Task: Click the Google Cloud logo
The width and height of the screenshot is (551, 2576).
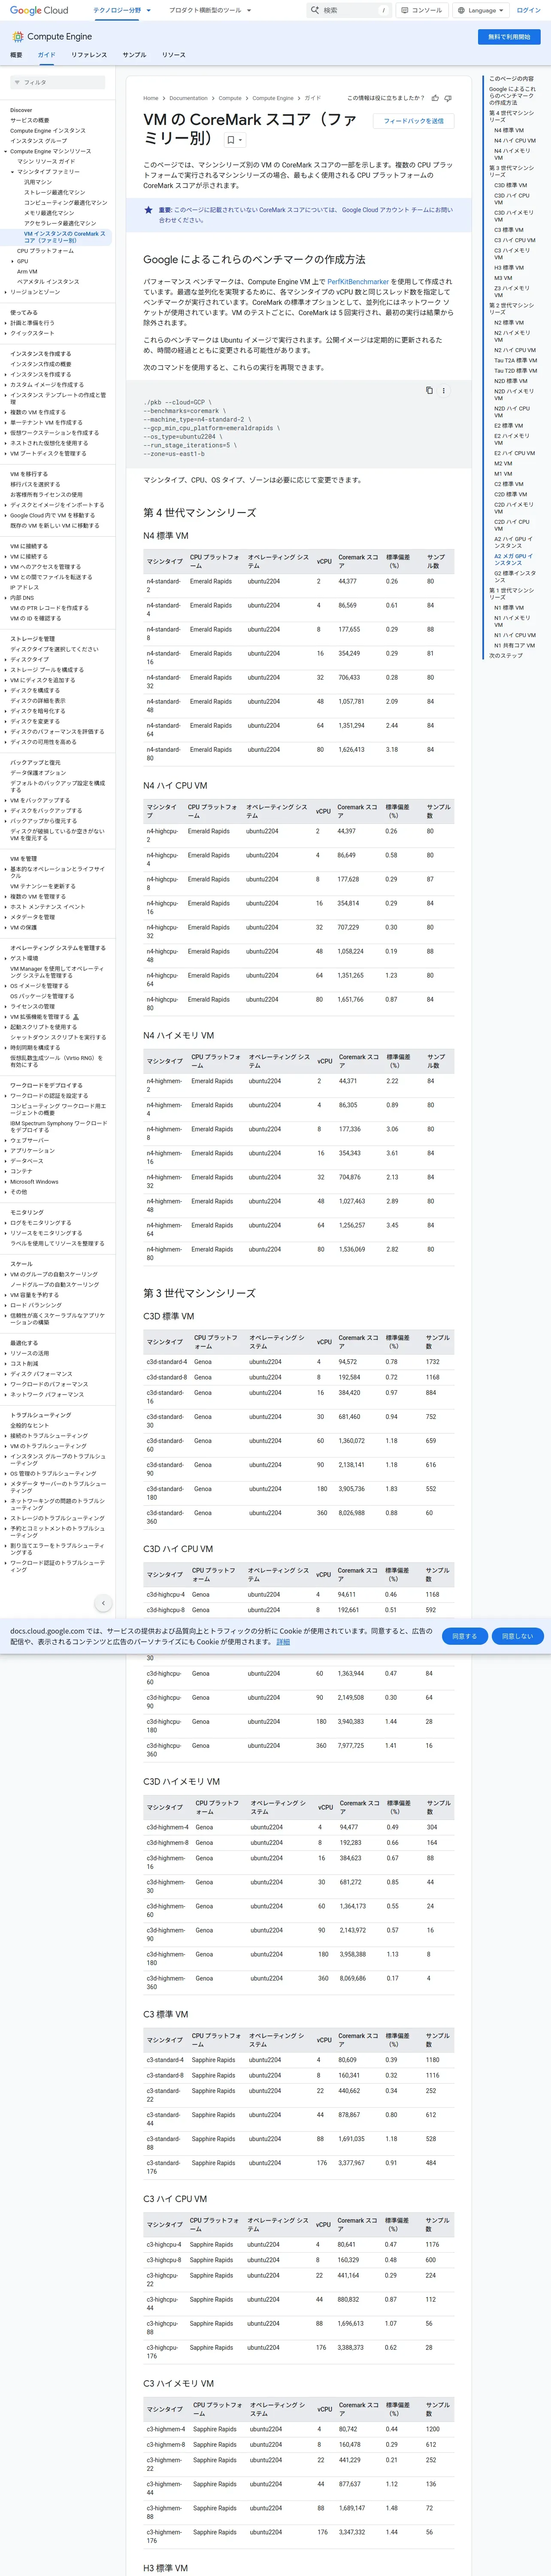Action: pyautogui.click(x=39, y=10)
